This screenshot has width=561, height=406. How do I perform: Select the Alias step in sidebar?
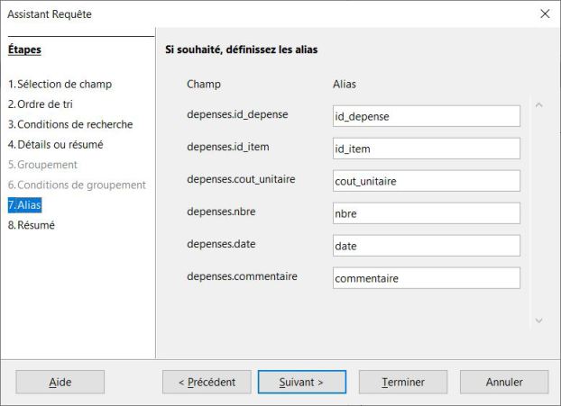[x=25, y=205]
